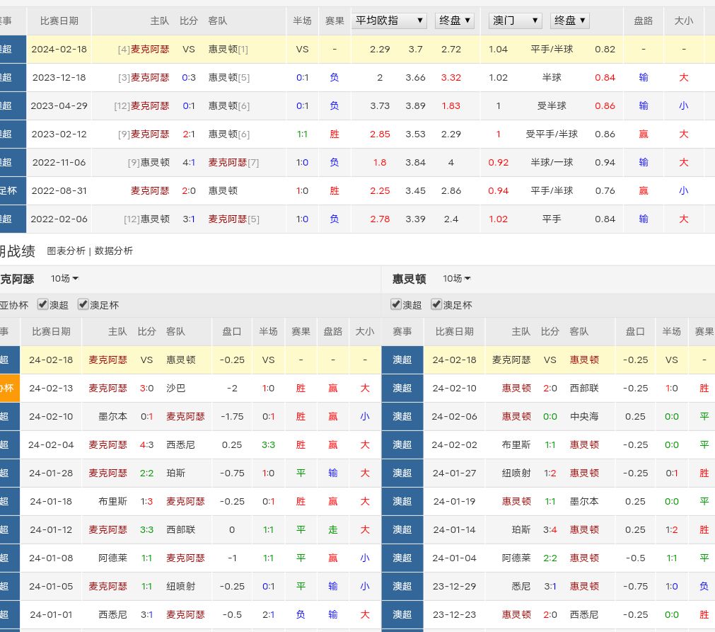
Task: Click the 比赛日期 header in top table
Action: coord(59,21)
